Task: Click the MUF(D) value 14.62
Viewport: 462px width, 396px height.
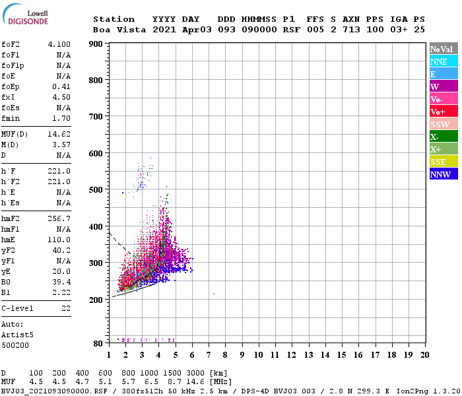Action: 59,134
